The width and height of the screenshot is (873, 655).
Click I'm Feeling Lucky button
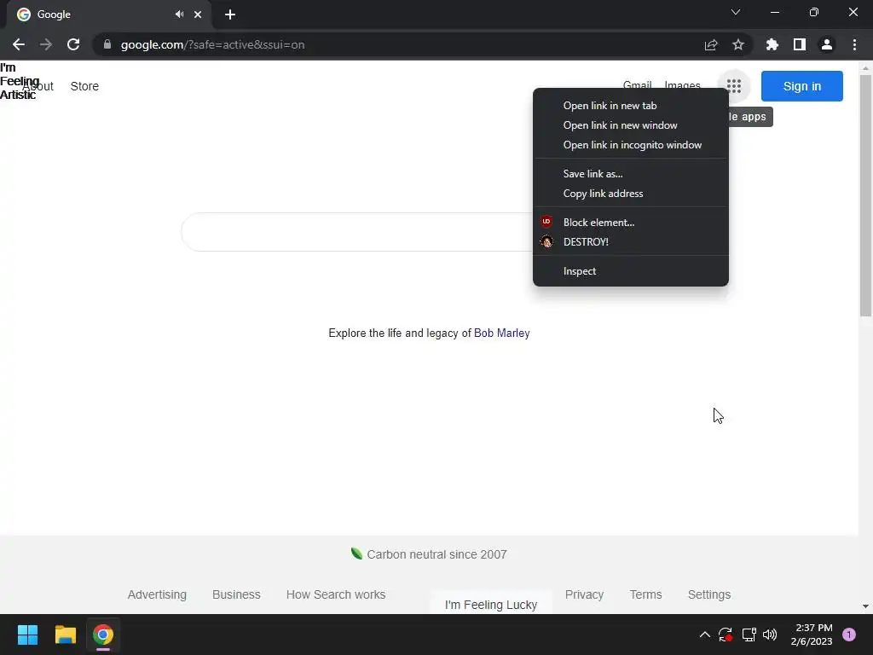(x=491, y=605)
